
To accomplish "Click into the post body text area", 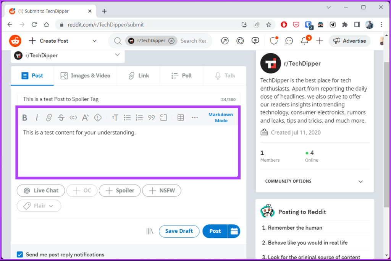I will click(128, 151).
